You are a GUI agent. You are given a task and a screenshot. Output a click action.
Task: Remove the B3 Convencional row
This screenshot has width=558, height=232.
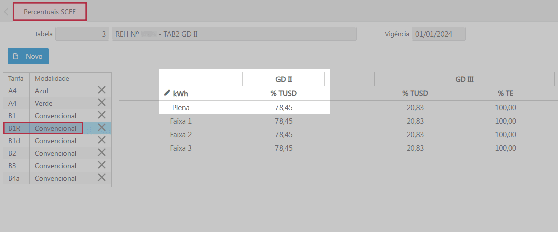pyautogui.click(x=102, y=165)
